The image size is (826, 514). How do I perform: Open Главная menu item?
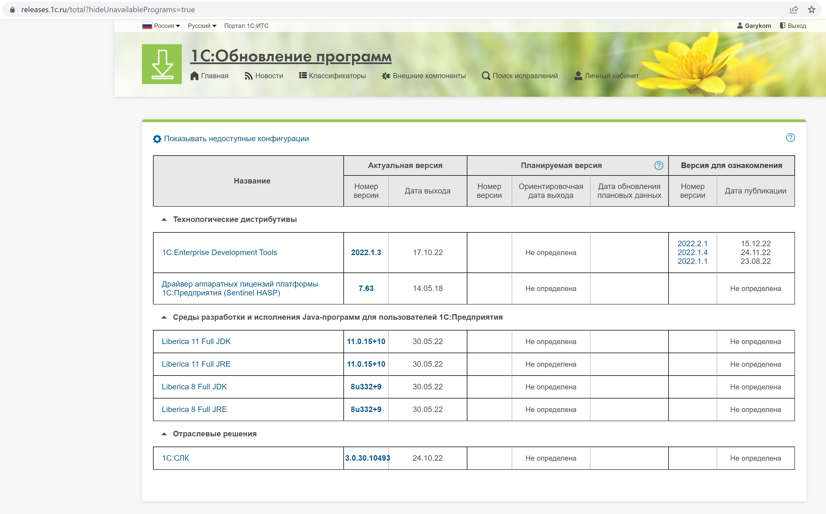click(x=209, y=76)
